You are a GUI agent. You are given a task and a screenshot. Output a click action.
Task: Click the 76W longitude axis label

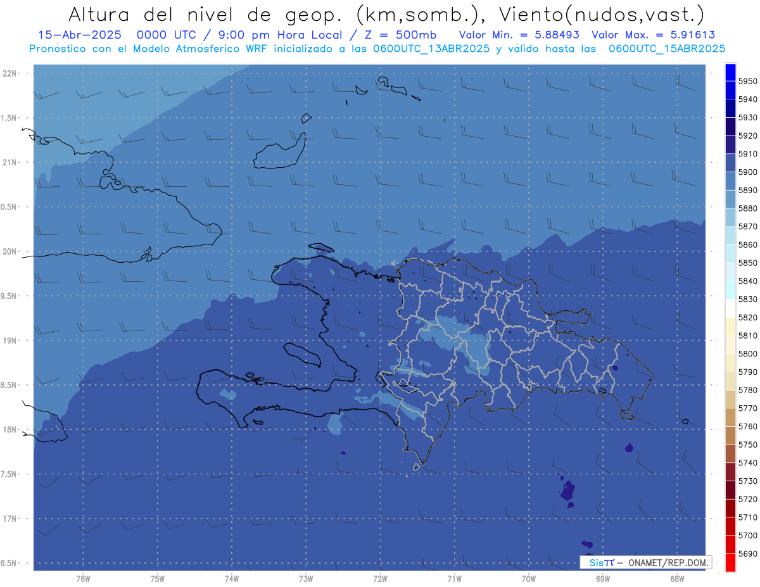[x=83, y=579]
